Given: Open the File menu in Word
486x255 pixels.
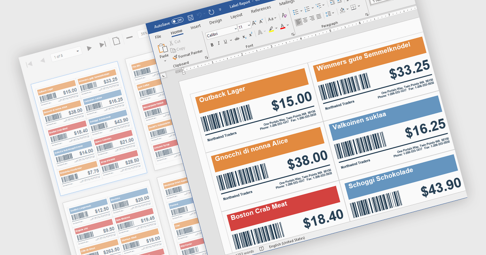Looking at the screenshot, I should (x=158, y=37).
